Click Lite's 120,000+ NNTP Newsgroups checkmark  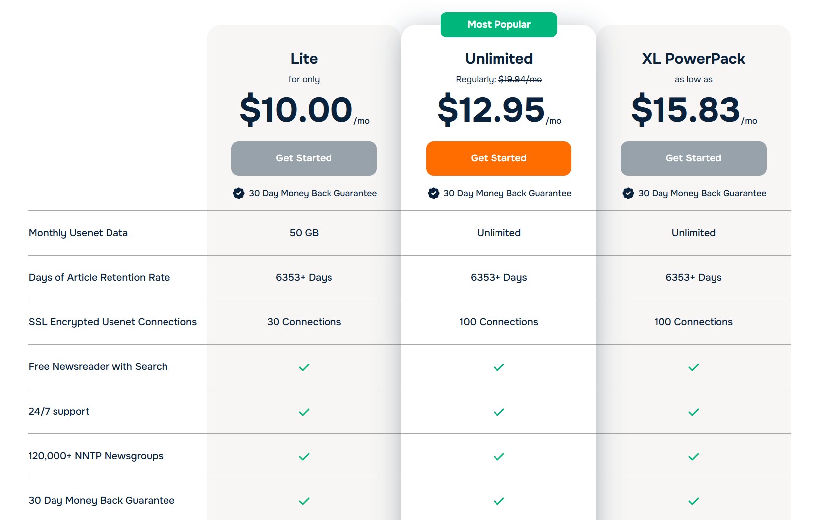tap(304, 456)
